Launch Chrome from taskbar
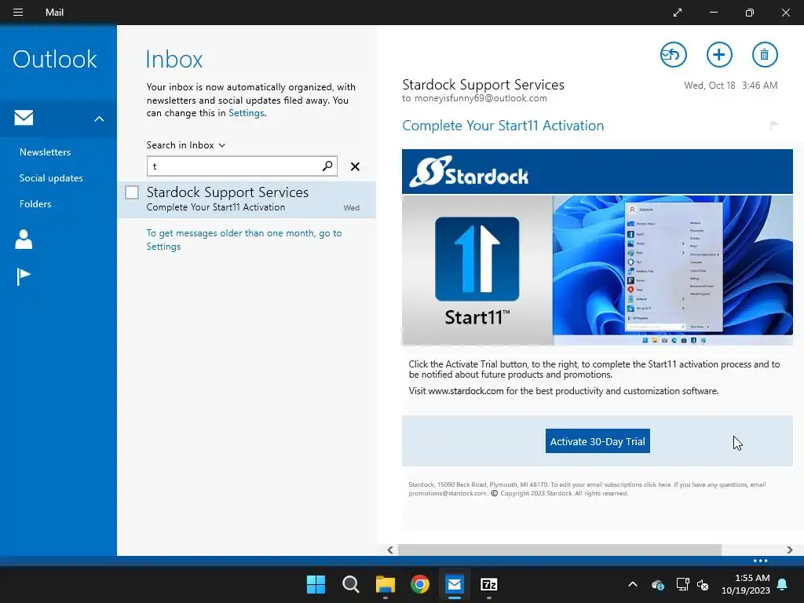Image resolution: width=804 pixels, height=603 pixels. pyautogui.click(x=420, y=584)
